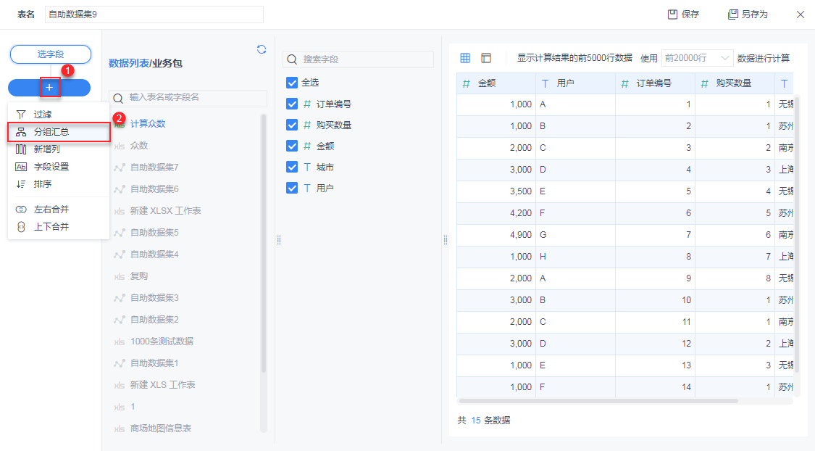Select 字段设置 from the step menu
Image resolution: width=815 pixels, height=451 pixels.
[x=59, y=167]
